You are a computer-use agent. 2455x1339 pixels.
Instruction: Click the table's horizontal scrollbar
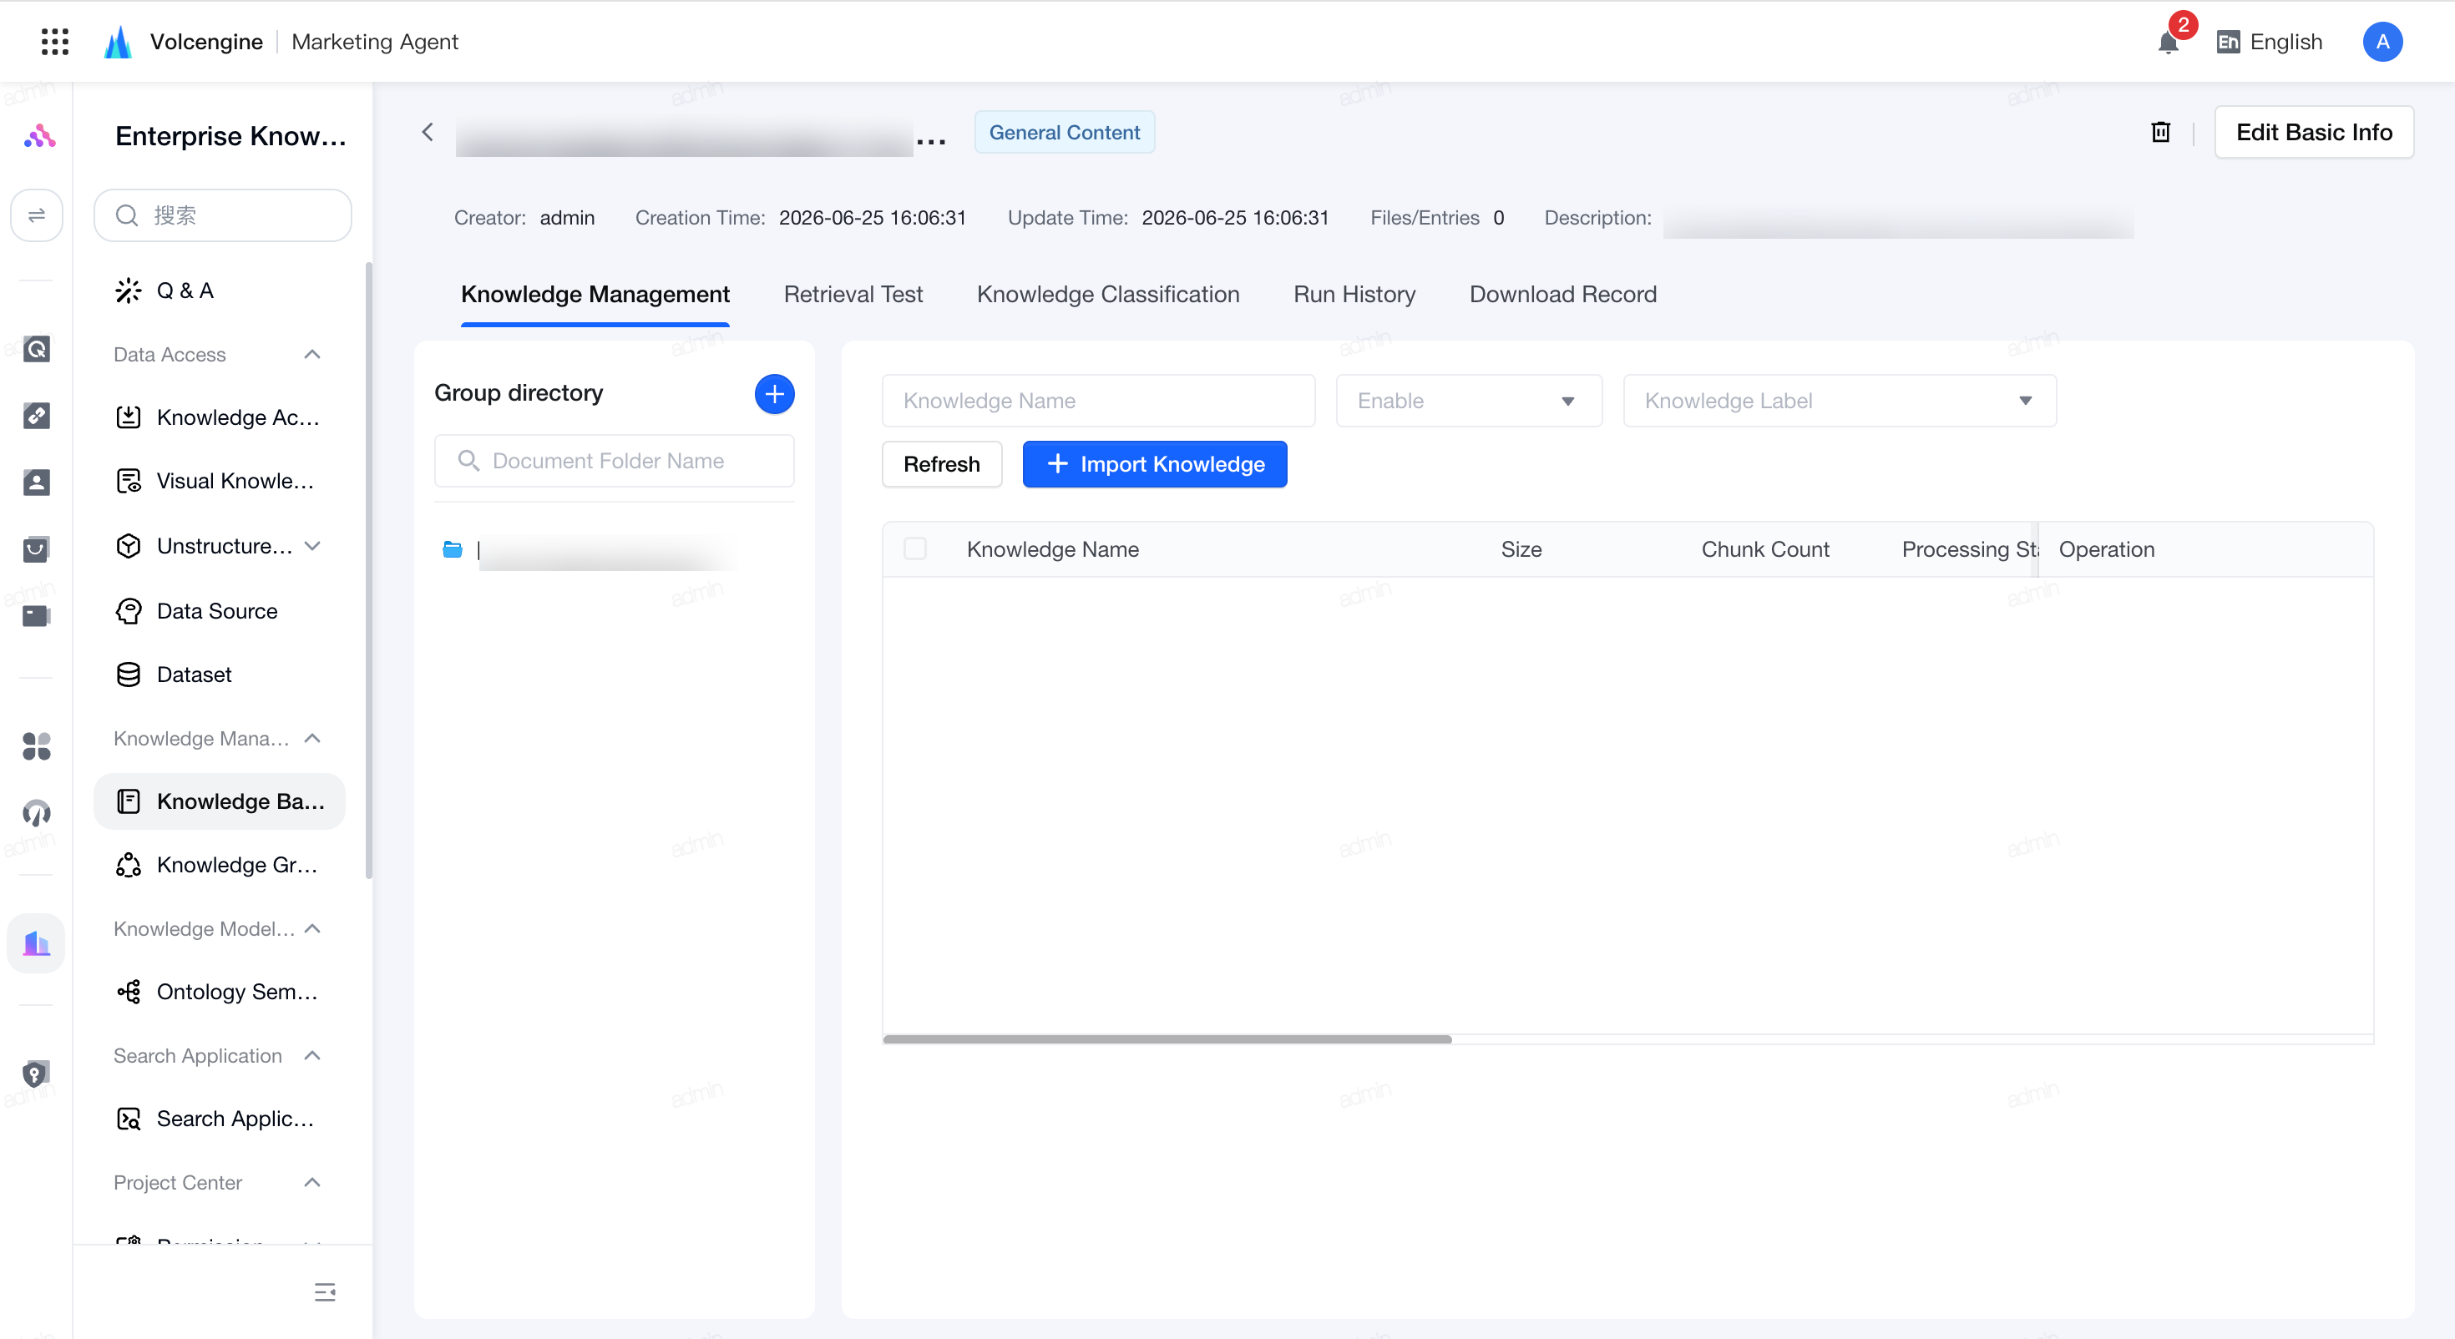[1167, 1038]
